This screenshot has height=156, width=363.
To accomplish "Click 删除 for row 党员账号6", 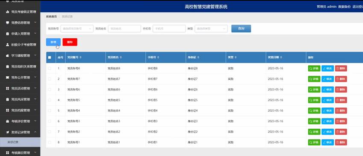I will 341,90.
